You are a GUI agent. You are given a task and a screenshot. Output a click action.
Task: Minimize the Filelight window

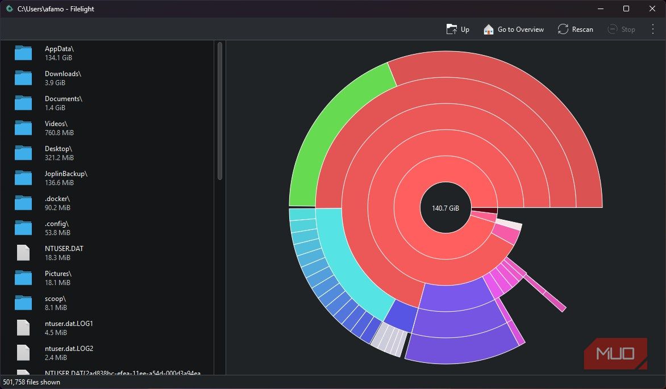(x=601, y=9)
